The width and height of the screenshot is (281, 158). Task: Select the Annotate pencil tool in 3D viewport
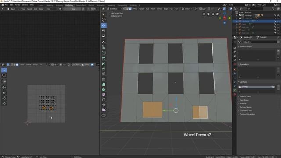104,42
